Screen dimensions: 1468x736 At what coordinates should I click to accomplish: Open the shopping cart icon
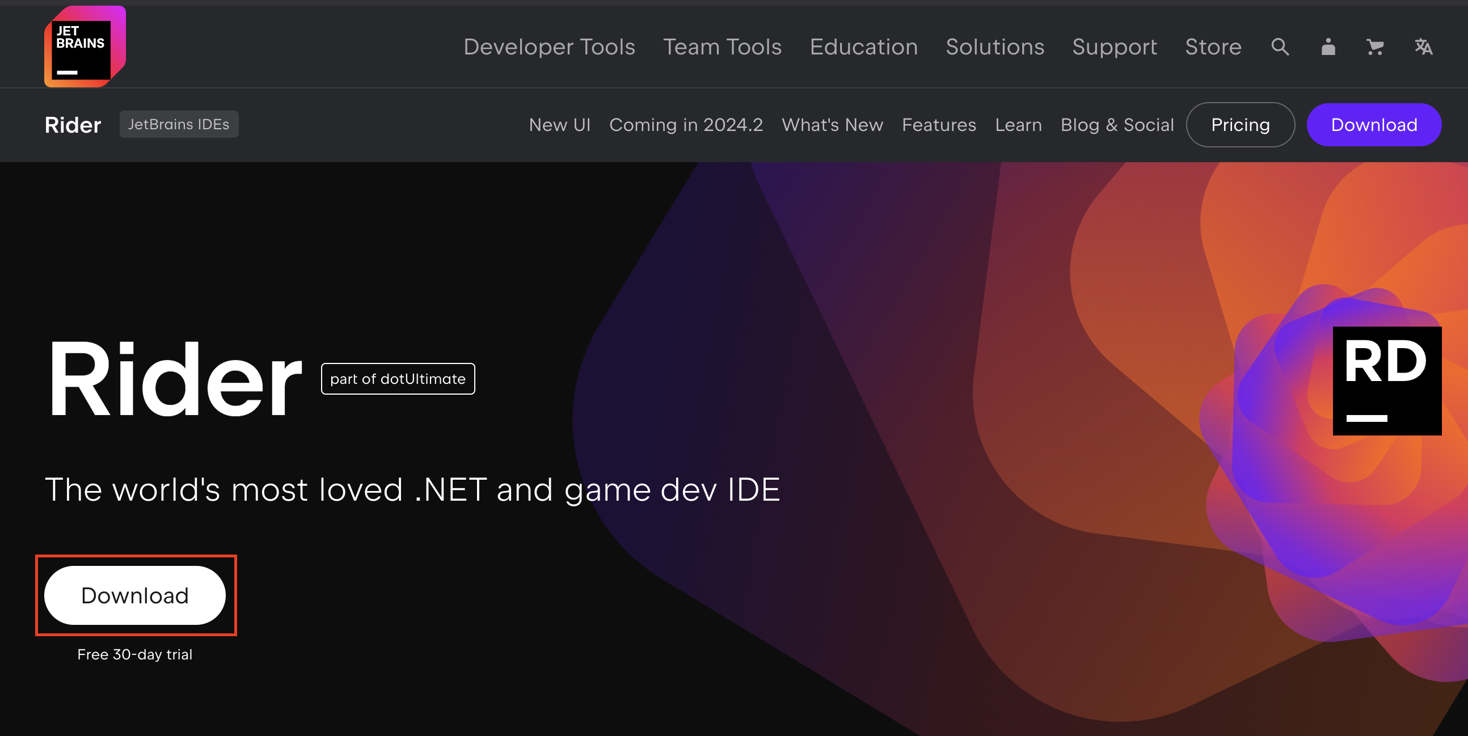[1374, 46]
